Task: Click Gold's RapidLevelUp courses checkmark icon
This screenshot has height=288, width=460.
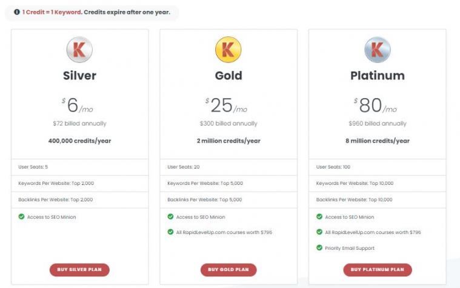Action: click(x=171, y=232)
